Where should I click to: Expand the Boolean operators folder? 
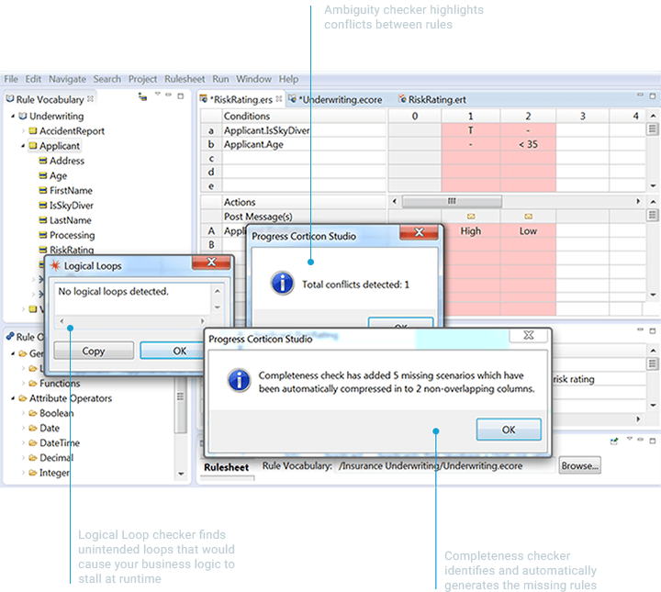[23, 413]
